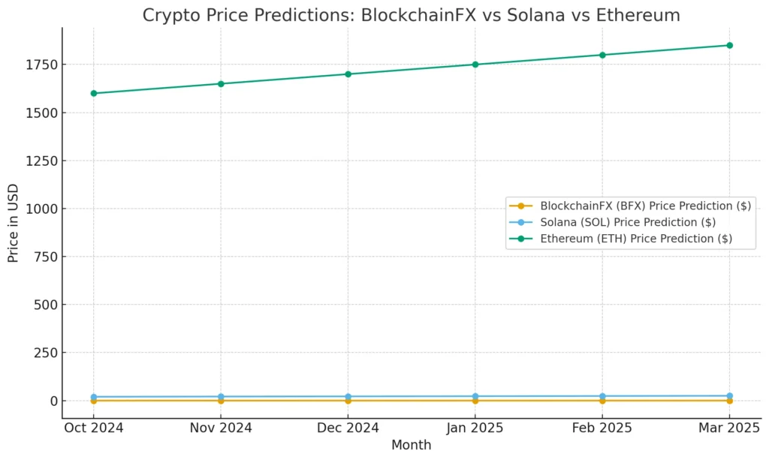Click the Ethereum legend marker icon
The height and width of the screenshot is (460, 769).
(x=520, y=239)
